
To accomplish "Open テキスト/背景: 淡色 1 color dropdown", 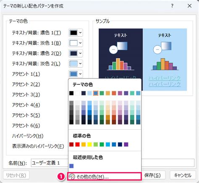I will click(76, 43).
